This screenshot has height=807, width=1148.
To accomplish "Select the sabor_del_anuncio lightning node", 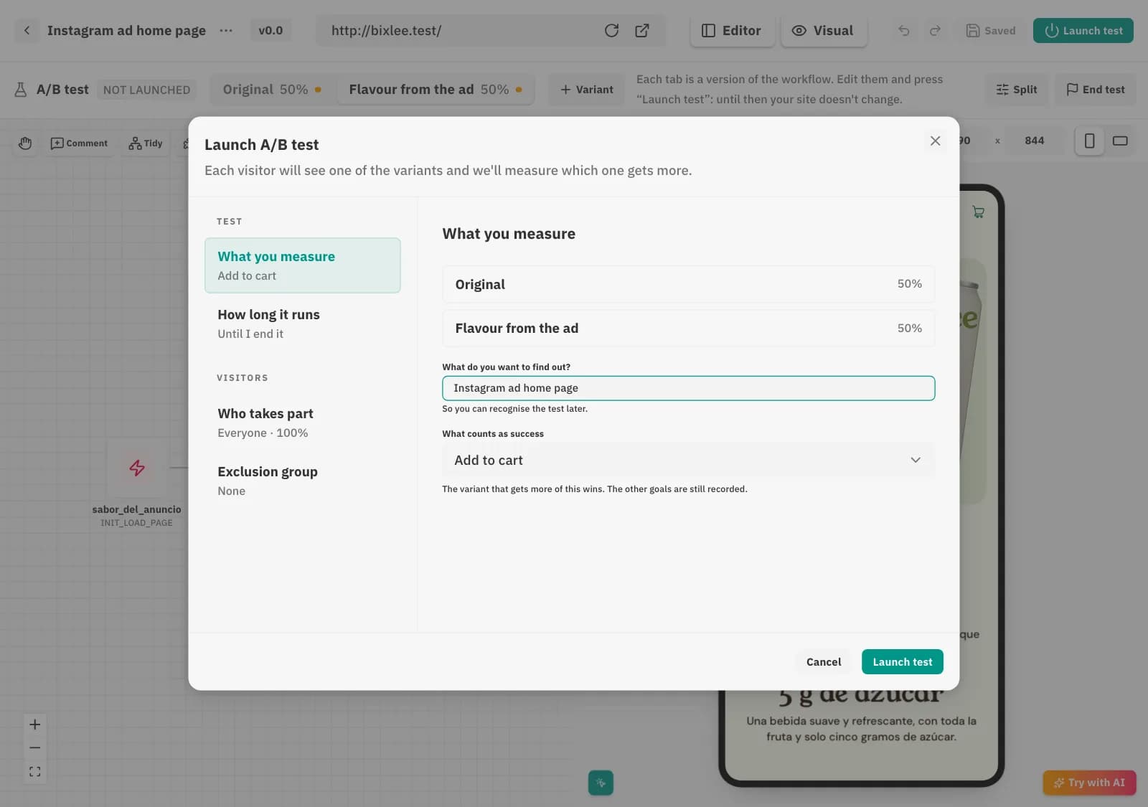I will pyautogui.click(x=137, y=468).
